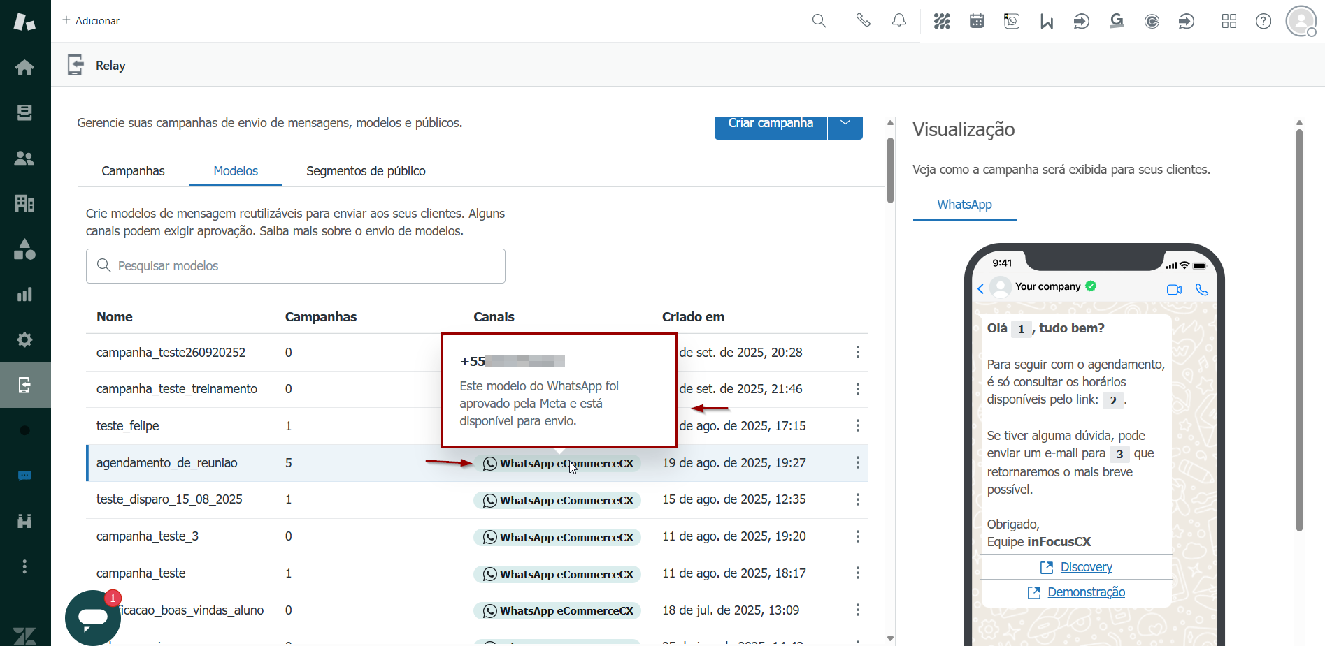The height and width of the screenshot is (646, 1325).
Task: Switch to the Campanhas tab
Action: coord(133,171)
